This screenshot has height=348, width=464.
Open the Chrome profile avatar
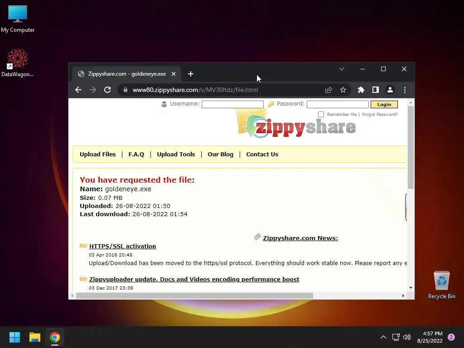tap(390, 90)
